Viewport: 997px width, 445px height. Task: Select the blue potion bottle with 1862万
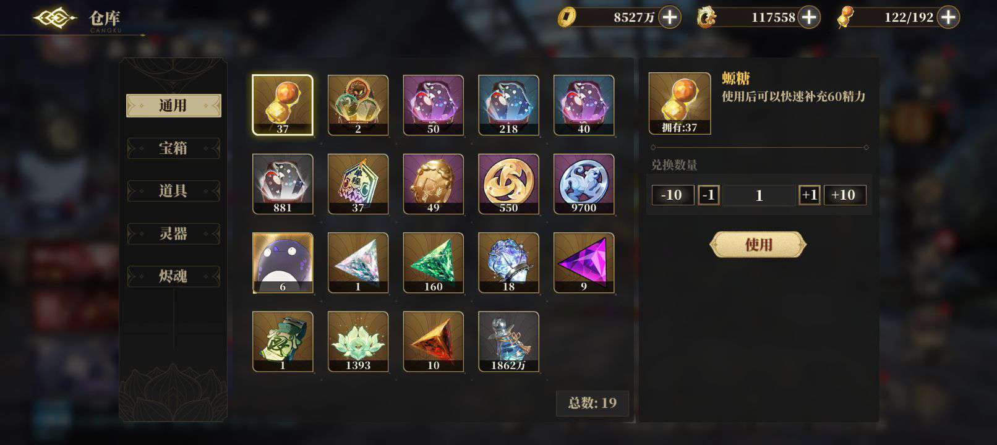click(508, 342)
